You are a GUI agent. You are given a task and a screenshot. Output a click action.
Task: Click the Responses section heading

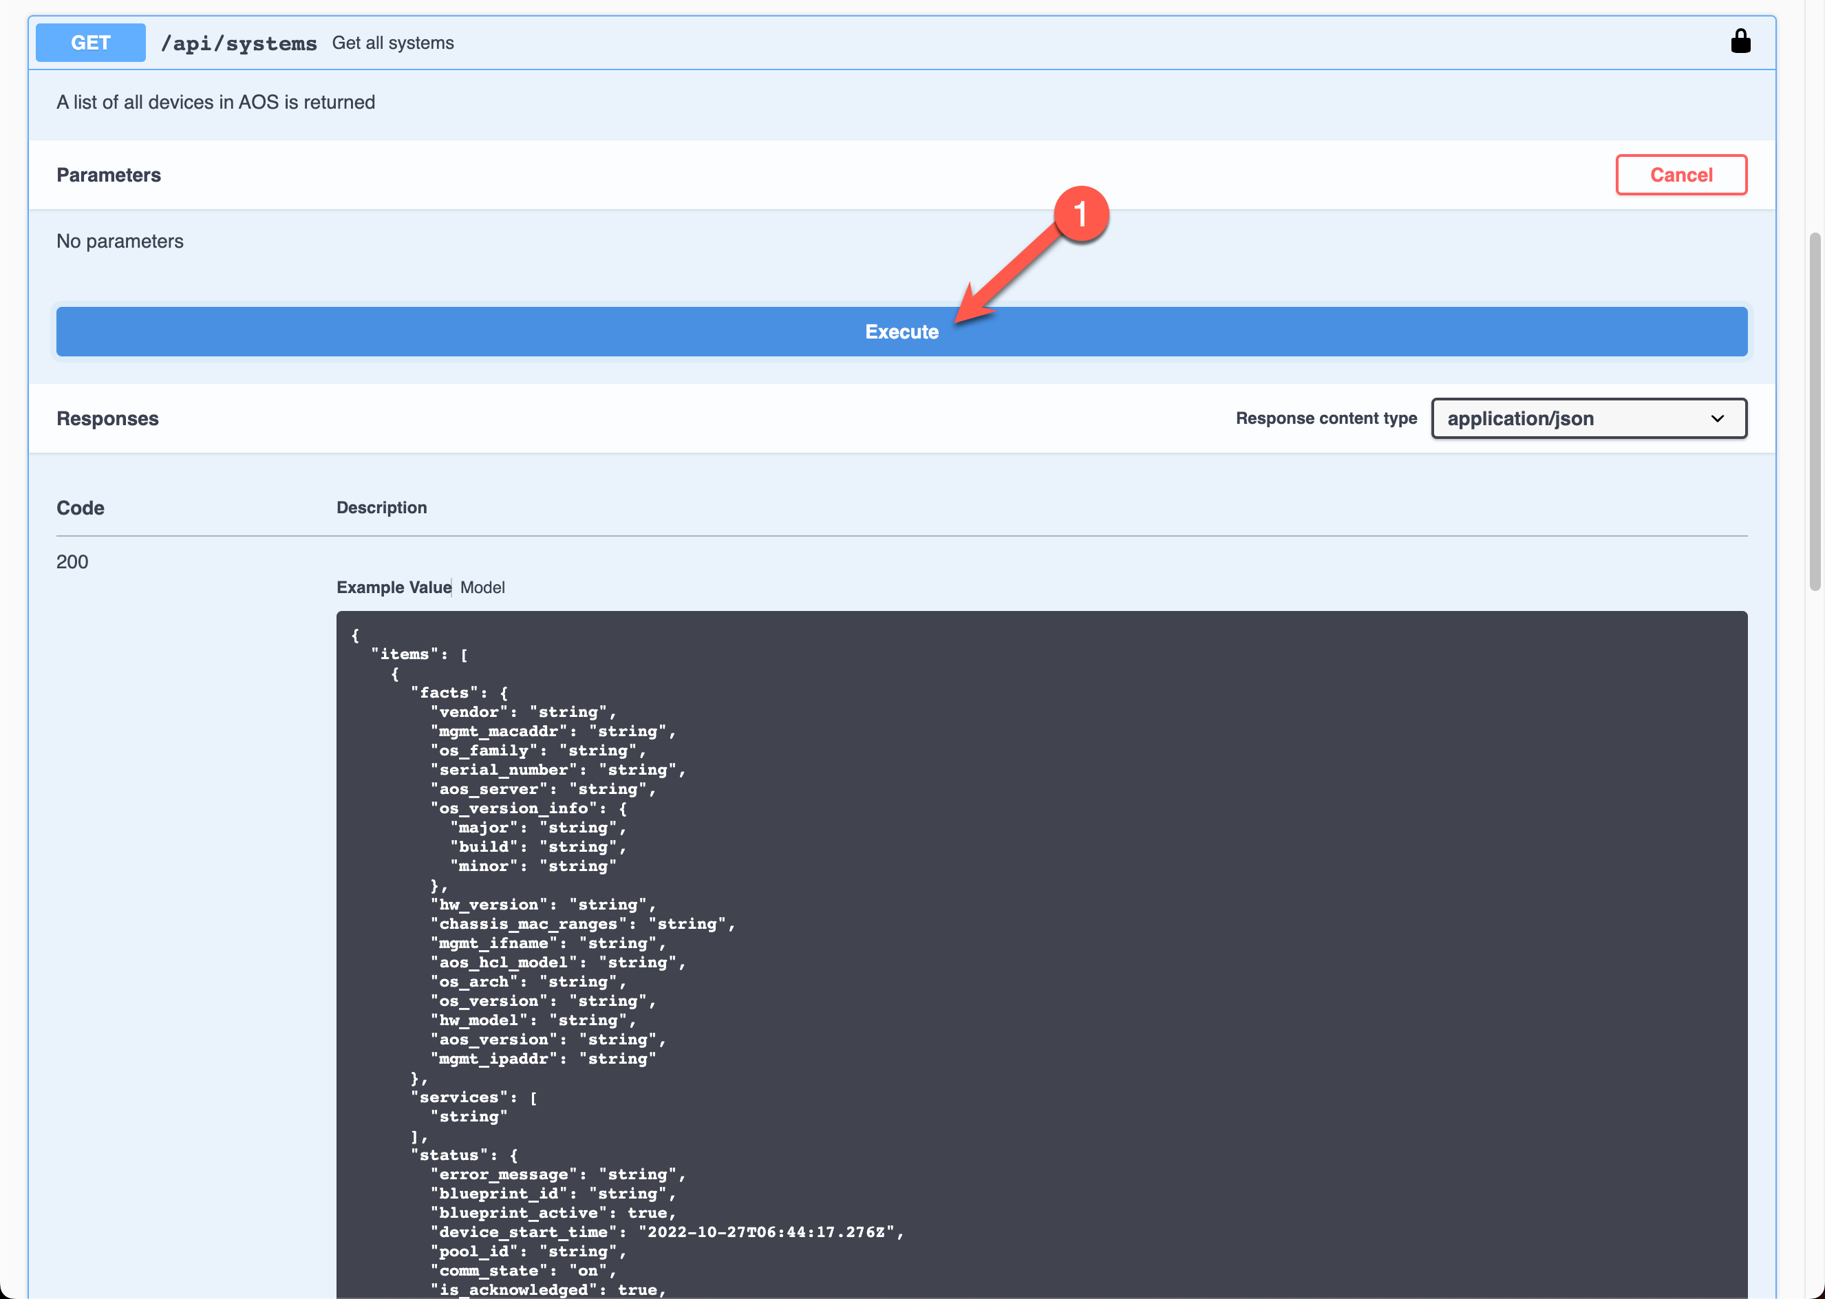point(107,418)
